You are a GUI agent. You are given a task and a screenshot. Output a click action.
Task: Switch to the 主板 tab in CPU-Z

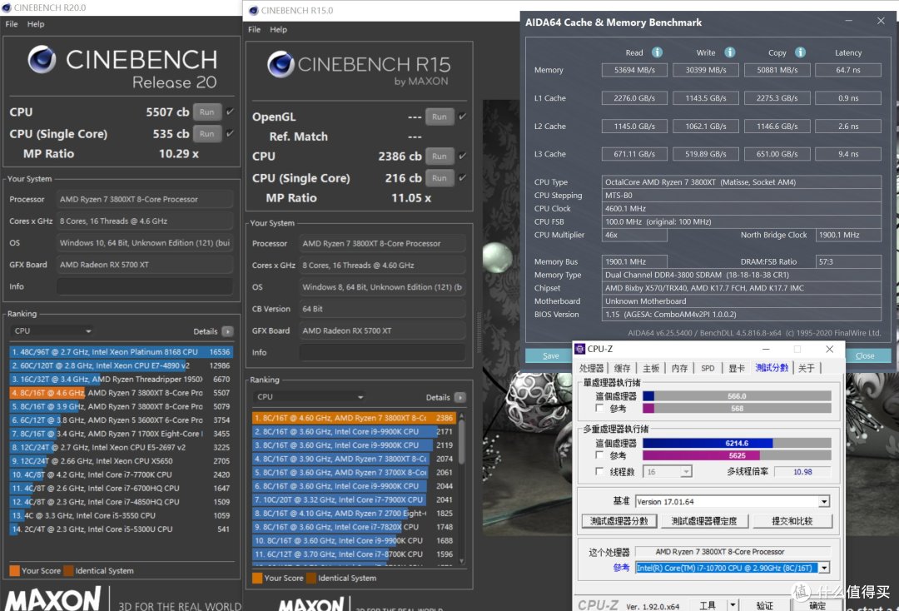651,368
